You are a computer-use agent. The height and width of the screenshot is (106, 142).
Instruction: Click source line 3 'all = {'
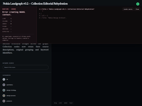click(43, 16)
